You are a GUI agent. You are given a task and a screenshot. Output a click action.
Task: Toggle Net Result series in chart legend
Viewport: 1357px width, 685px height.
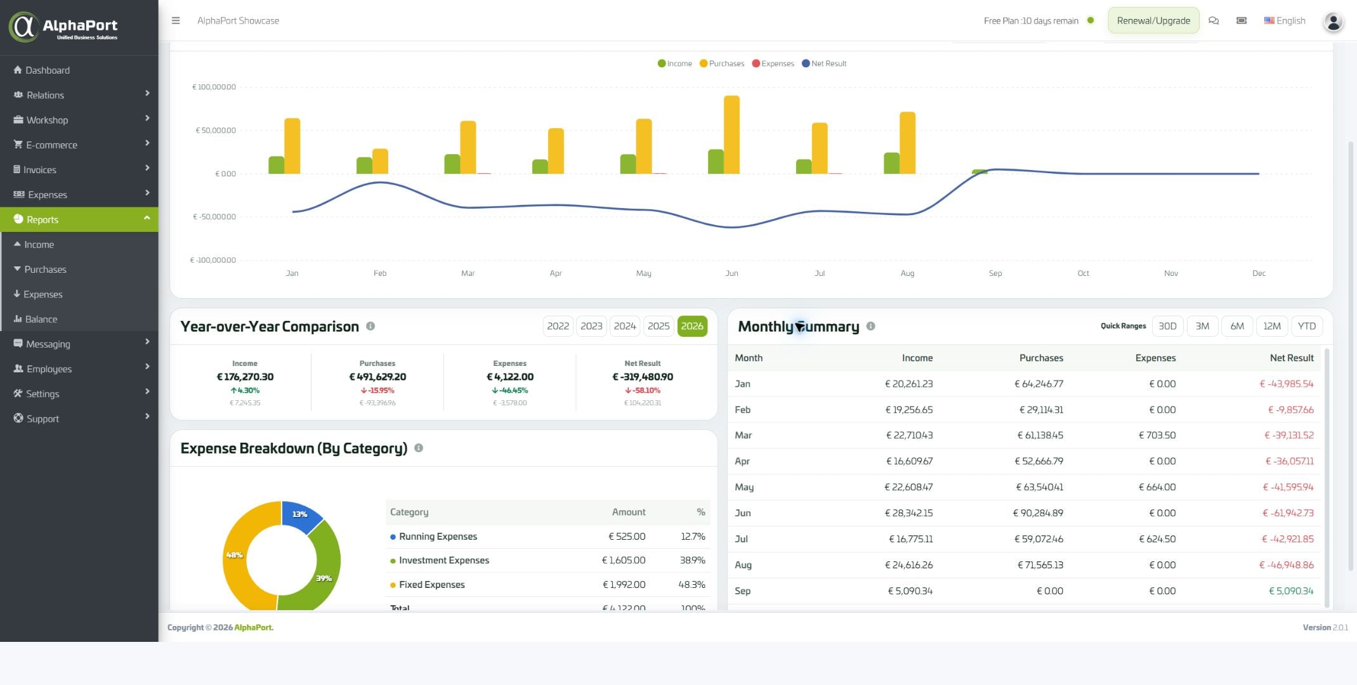tap(824, 63)
